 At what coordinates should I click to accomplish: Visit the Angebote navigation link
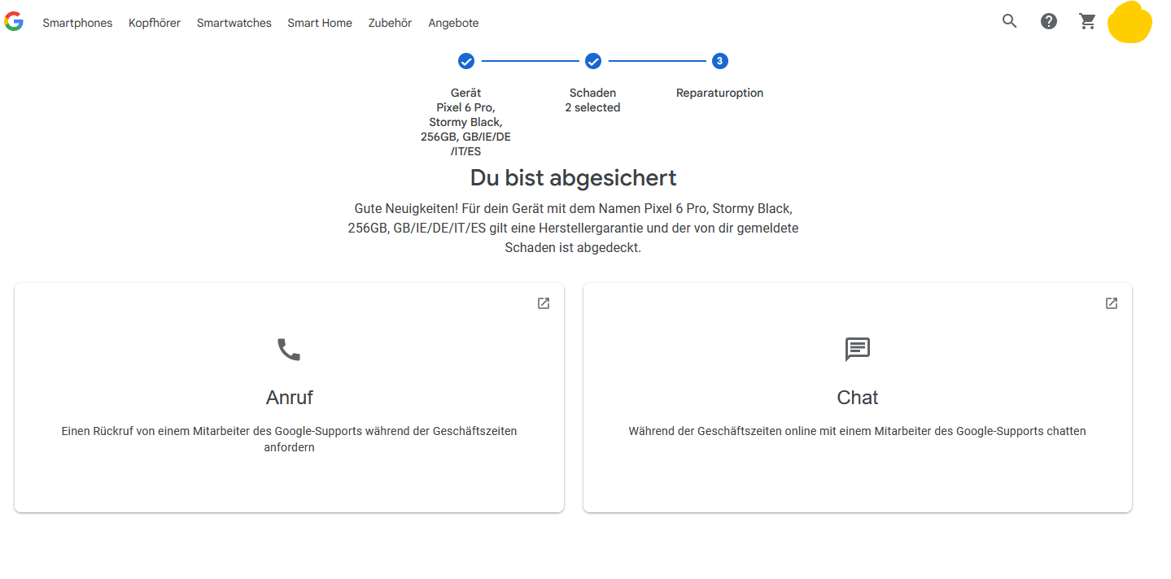(x=453, y=23)
